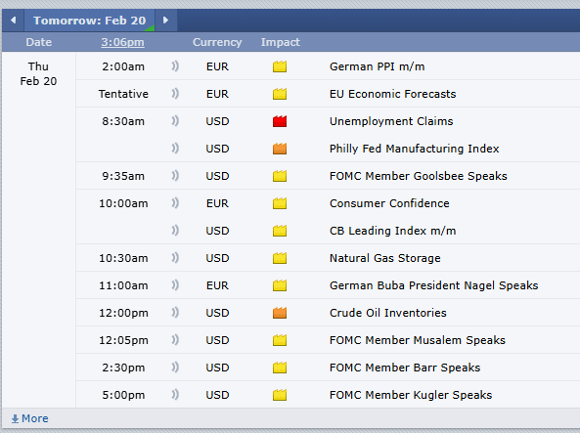The width and height of the screenshot is (580, 433).
Task: Toggle sound alert for FOMC Member Kugler Speaks
Action: [x=175, y=395]
